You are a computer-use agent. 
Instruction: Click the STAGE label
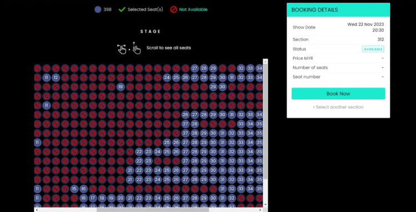tap(150, 31)
